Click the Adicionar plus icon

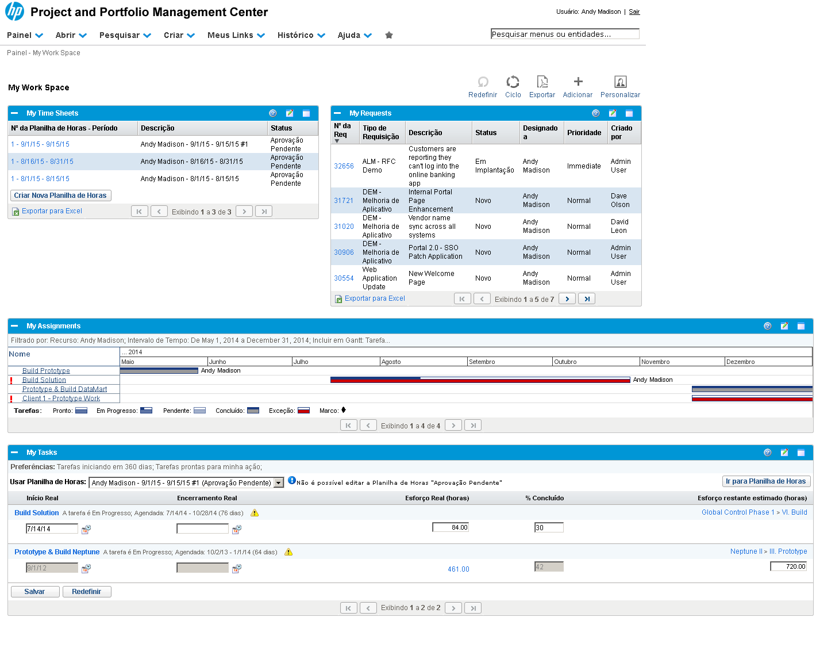click(578, 82)
